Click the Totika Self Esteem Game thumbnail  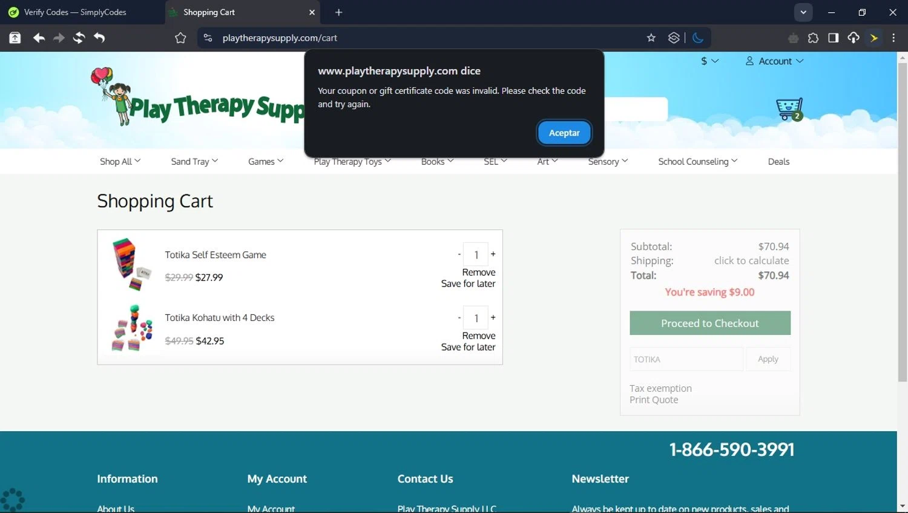[x=131, y=264]
